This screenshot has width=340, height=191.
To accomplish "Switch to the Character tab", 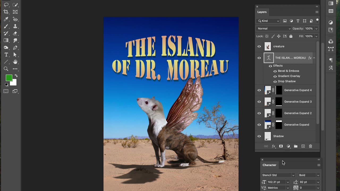I will click(269, 165).
